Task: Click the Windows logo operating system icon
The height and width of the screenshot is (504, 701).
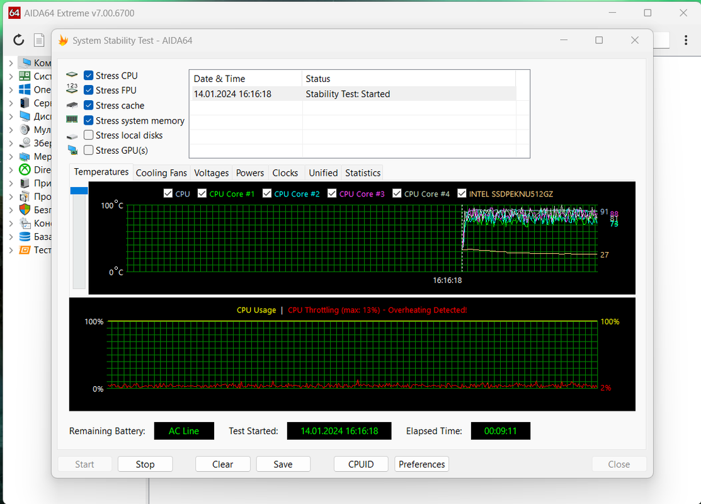Action: pyautogui.click(x=25, y=89)
